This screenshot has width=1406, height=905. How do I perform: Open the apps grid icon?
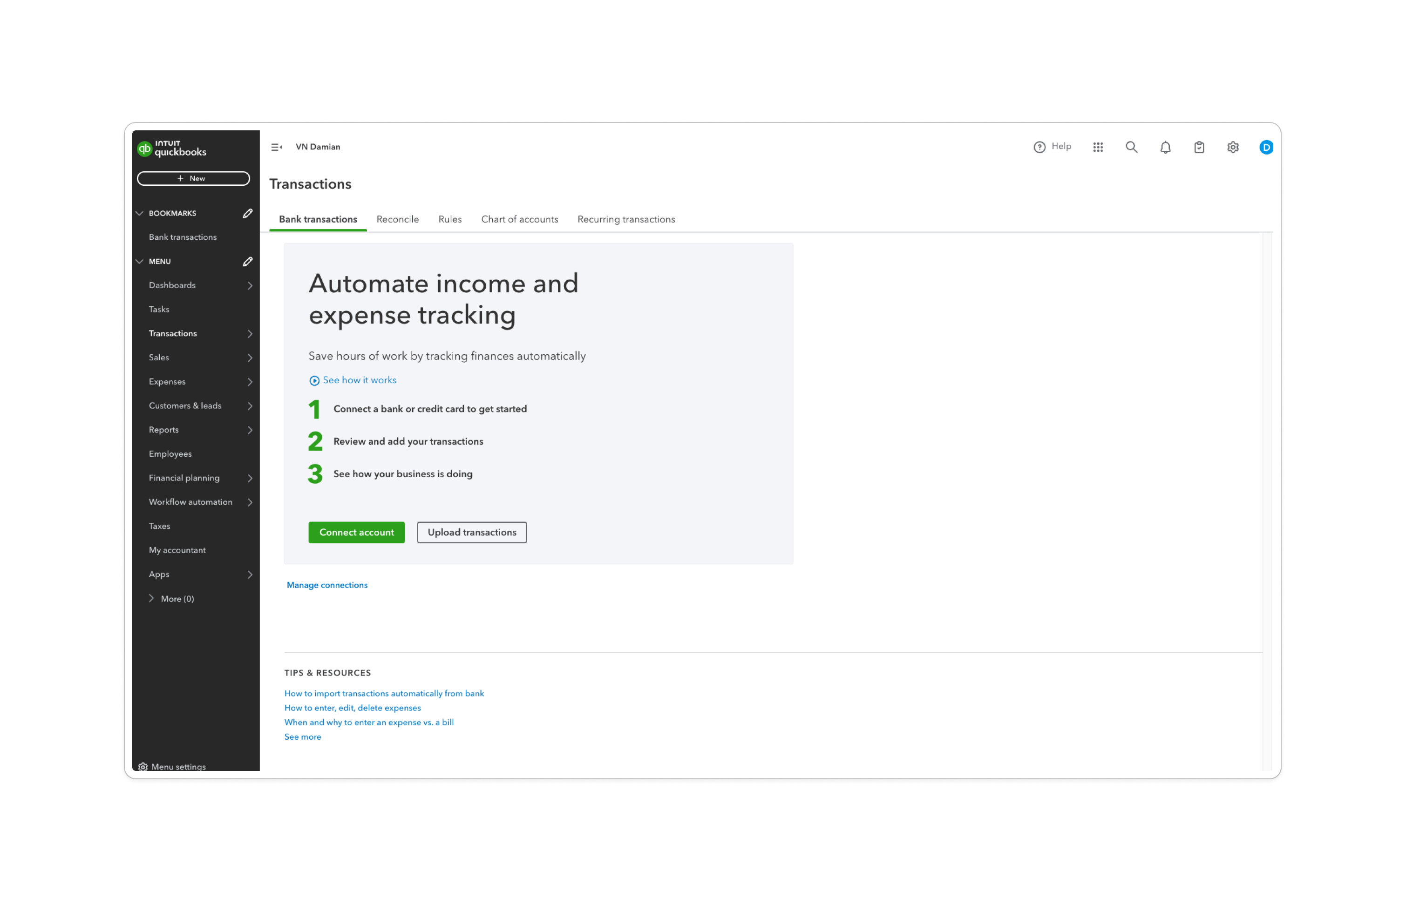pyautogui.click(x=1097, y=147)
